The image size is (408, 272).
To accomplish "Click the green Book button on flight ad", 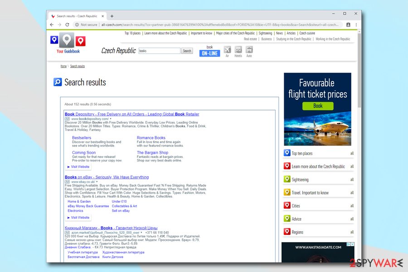I will pos(318,106).
